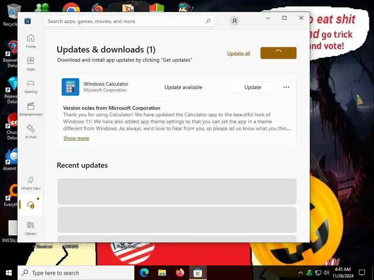Click the Microsoft Store logo icon

pyautogui.click(x=27, y=21)
